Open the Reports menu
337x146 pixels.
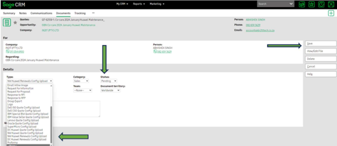click(140, 4)
